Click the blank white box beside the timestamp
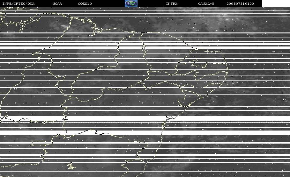 [x=276, y=4]
